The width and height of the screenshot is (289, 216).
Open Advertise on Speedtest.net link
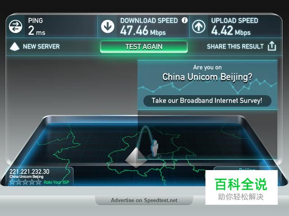144,200
